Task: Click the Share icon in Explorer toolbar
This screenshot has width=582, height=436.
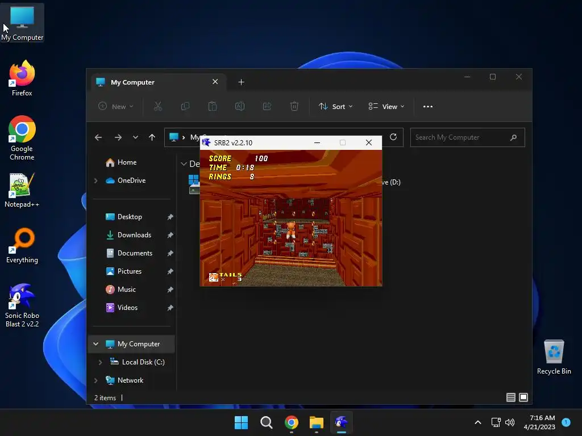Action: coord(267,106)
